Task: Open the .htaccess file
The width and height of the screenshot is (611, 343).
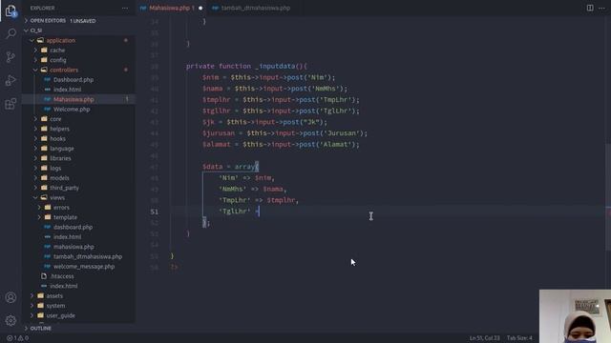Action: 62,276
